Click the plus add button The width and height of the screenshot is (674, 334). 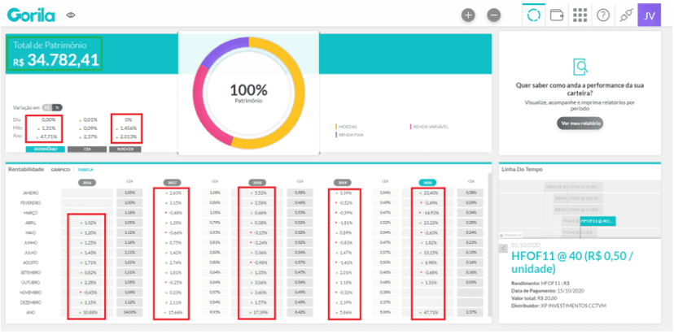pos(468,15)
